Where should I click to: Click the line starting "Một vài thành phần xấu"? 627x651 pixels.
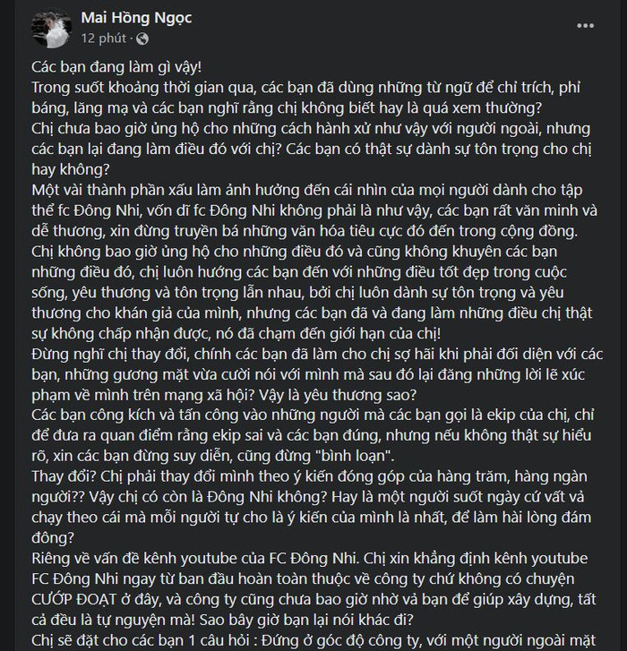pos(307,190)
